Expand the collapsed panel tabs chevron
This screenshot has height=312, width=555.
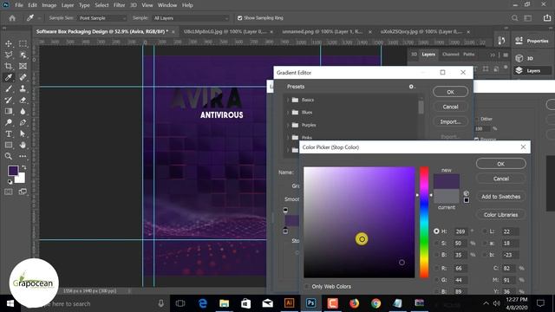tap(493, 55)
